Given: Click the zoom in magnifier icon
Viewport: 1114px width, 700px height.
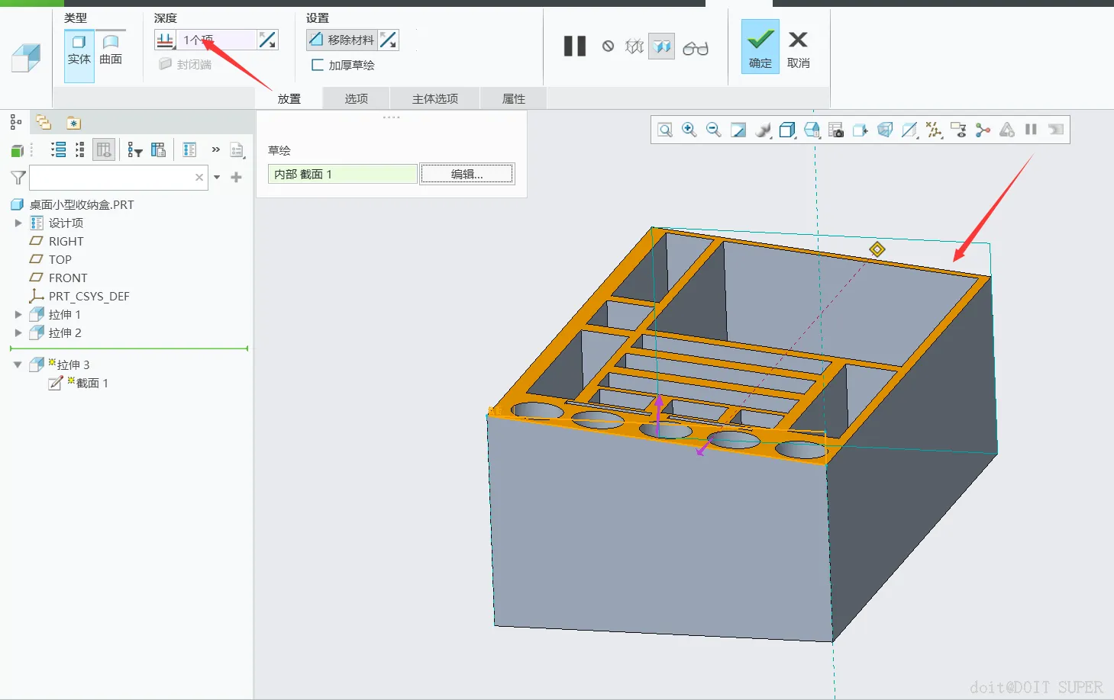Looking at the screenshot, I should (689, 130).
